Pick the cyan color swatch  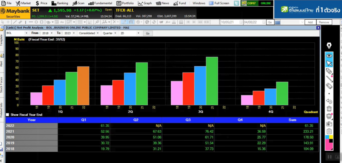pos(327,137)
